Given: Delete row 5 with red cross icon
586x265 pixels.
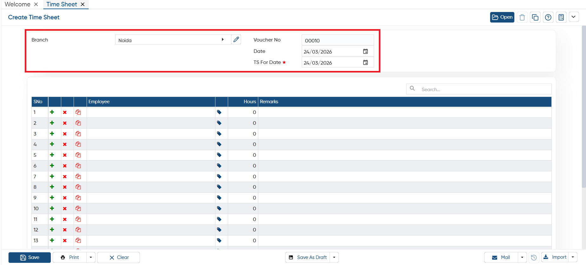Looking at the screenshot, I should (x=65, y=155).
